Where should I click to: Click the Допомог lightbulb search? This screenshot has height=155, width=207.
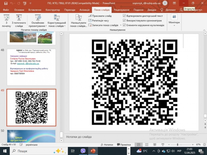[x=168, y=10]
